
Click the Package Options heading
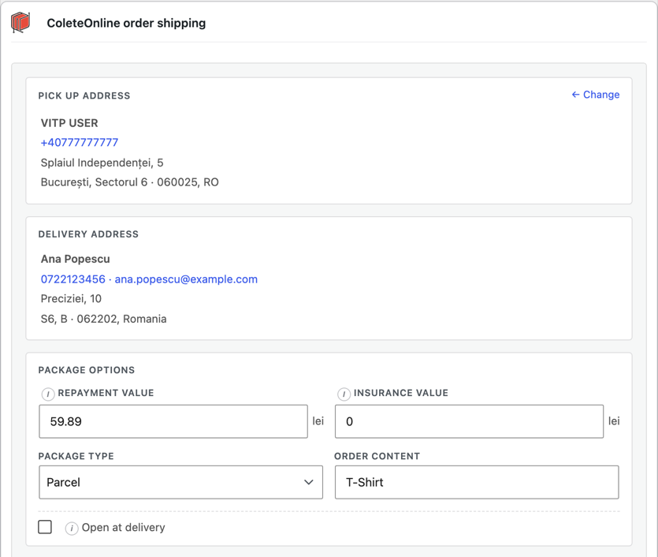(87, 370)
